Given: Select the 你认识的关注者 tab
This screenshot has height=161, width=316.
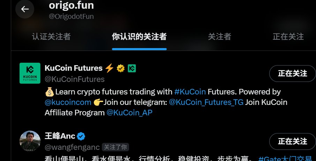Looking at the screenshot, I should pos(139,37).
